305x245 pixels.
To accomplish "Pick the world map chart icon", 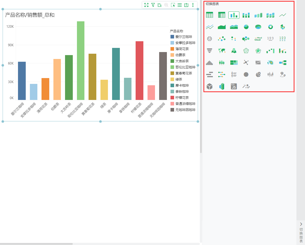I will pyautogui.click(x=222, y=51).
